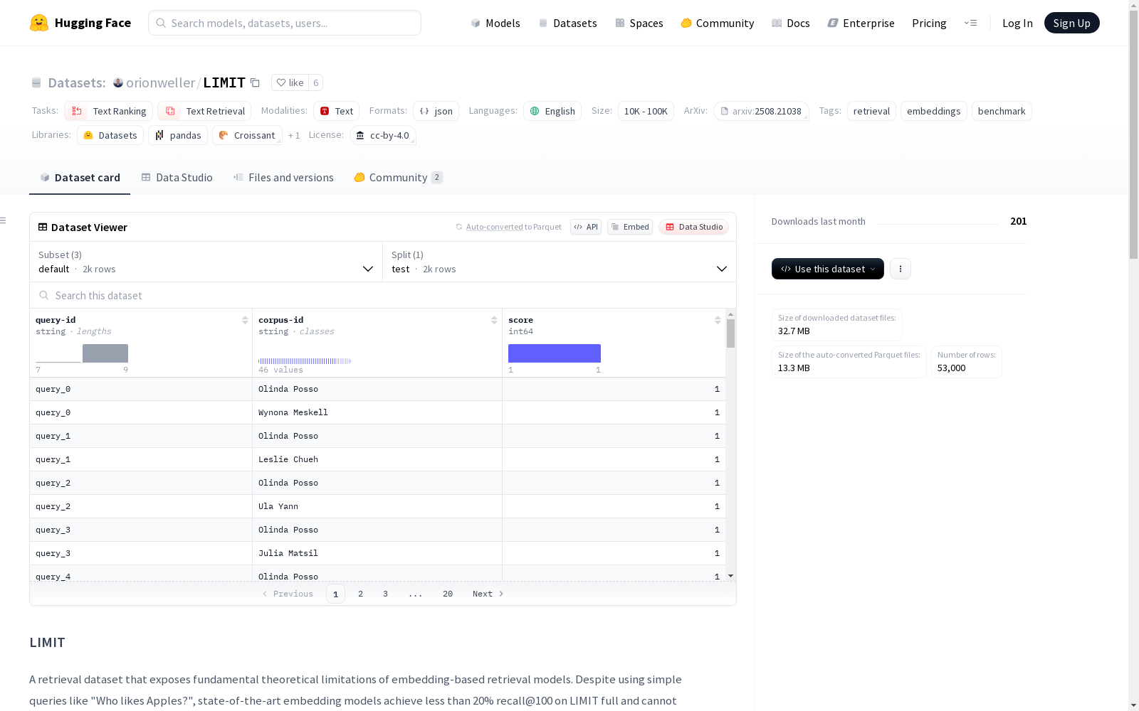Open Pricing in the top navigation
The image size is (1139, 711).
pos(929,23)
